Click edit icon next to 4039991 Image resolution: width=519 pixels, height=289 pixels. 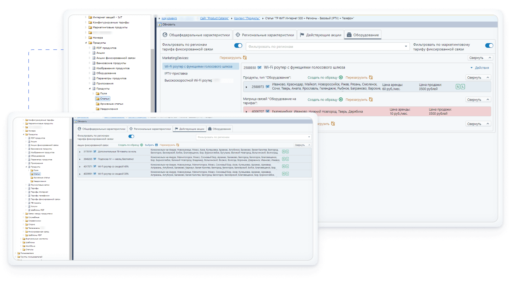point(95,174)
